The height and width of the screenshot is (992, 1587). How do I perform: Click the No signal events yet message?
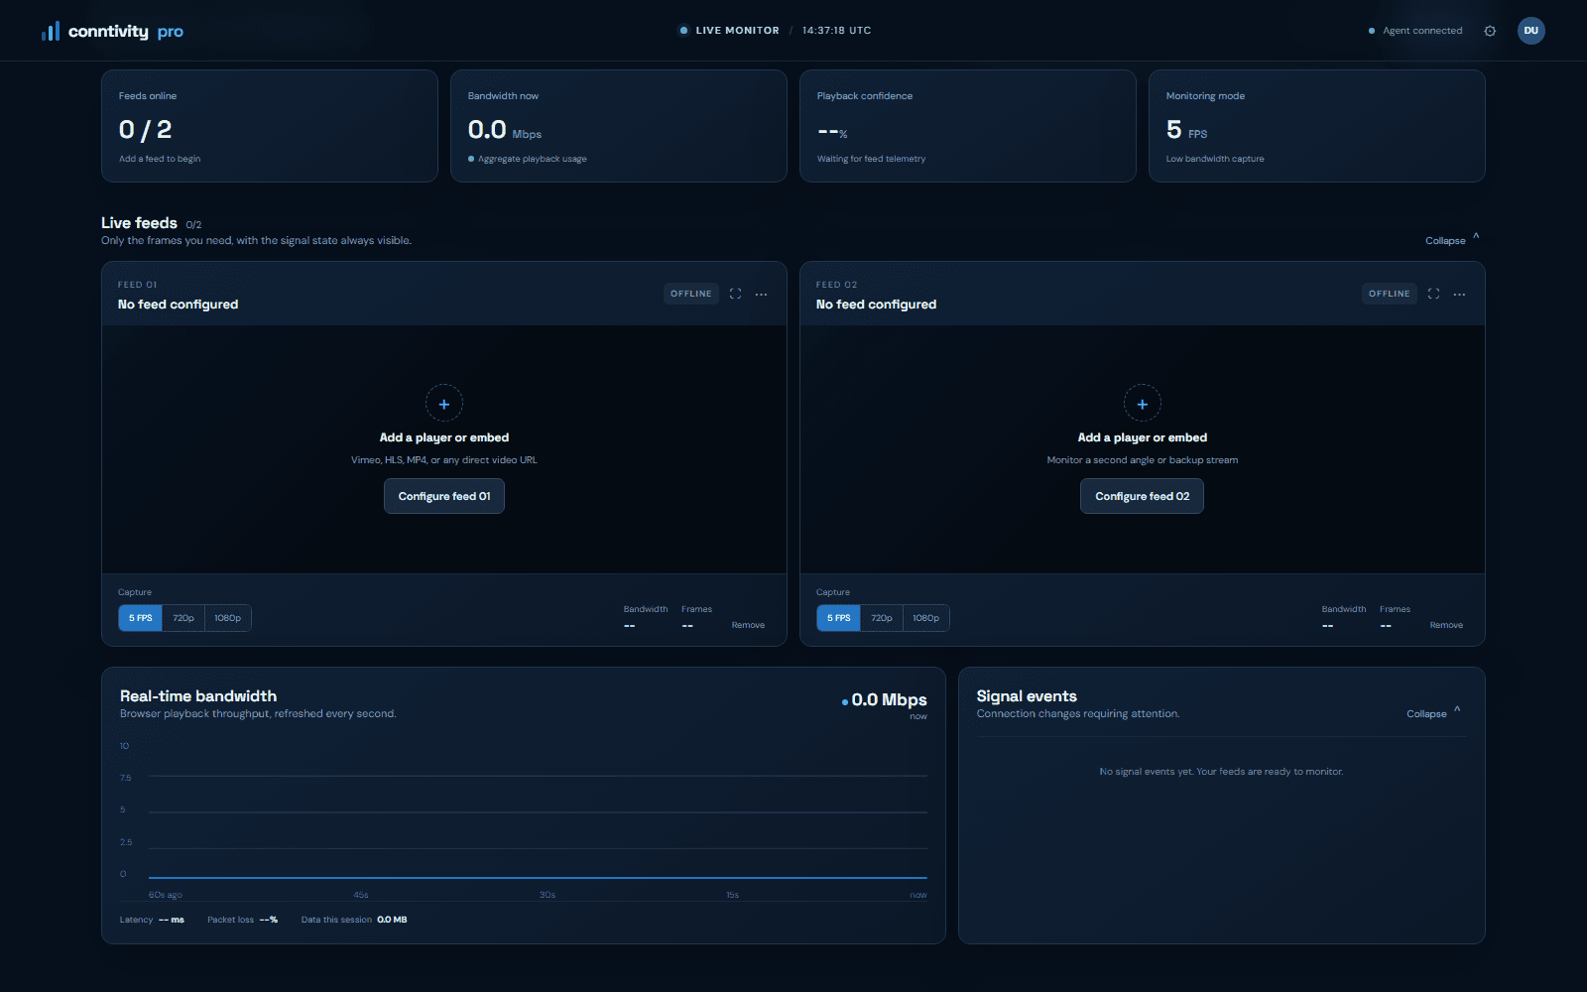click(1222, 772)
